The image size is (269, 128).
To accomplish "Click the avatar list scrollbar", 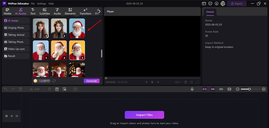I will [102, 54].
